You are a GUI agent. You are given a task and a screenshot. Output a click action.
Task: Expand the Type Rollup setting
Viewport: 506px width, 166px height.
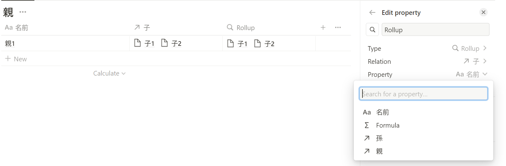coord(469,48)
